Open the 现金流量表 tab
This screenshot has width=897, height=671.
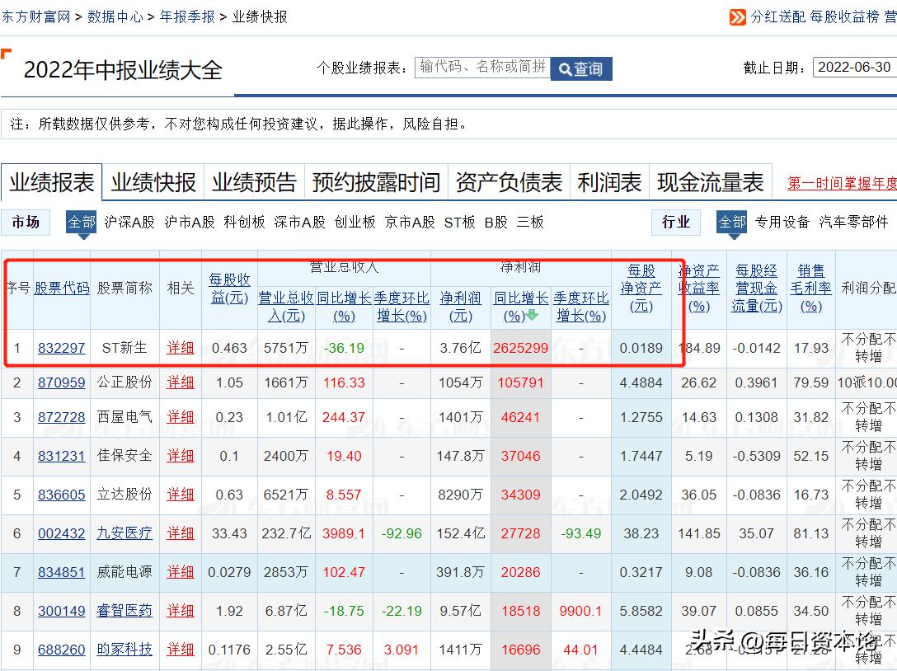[x=711, y=181]
